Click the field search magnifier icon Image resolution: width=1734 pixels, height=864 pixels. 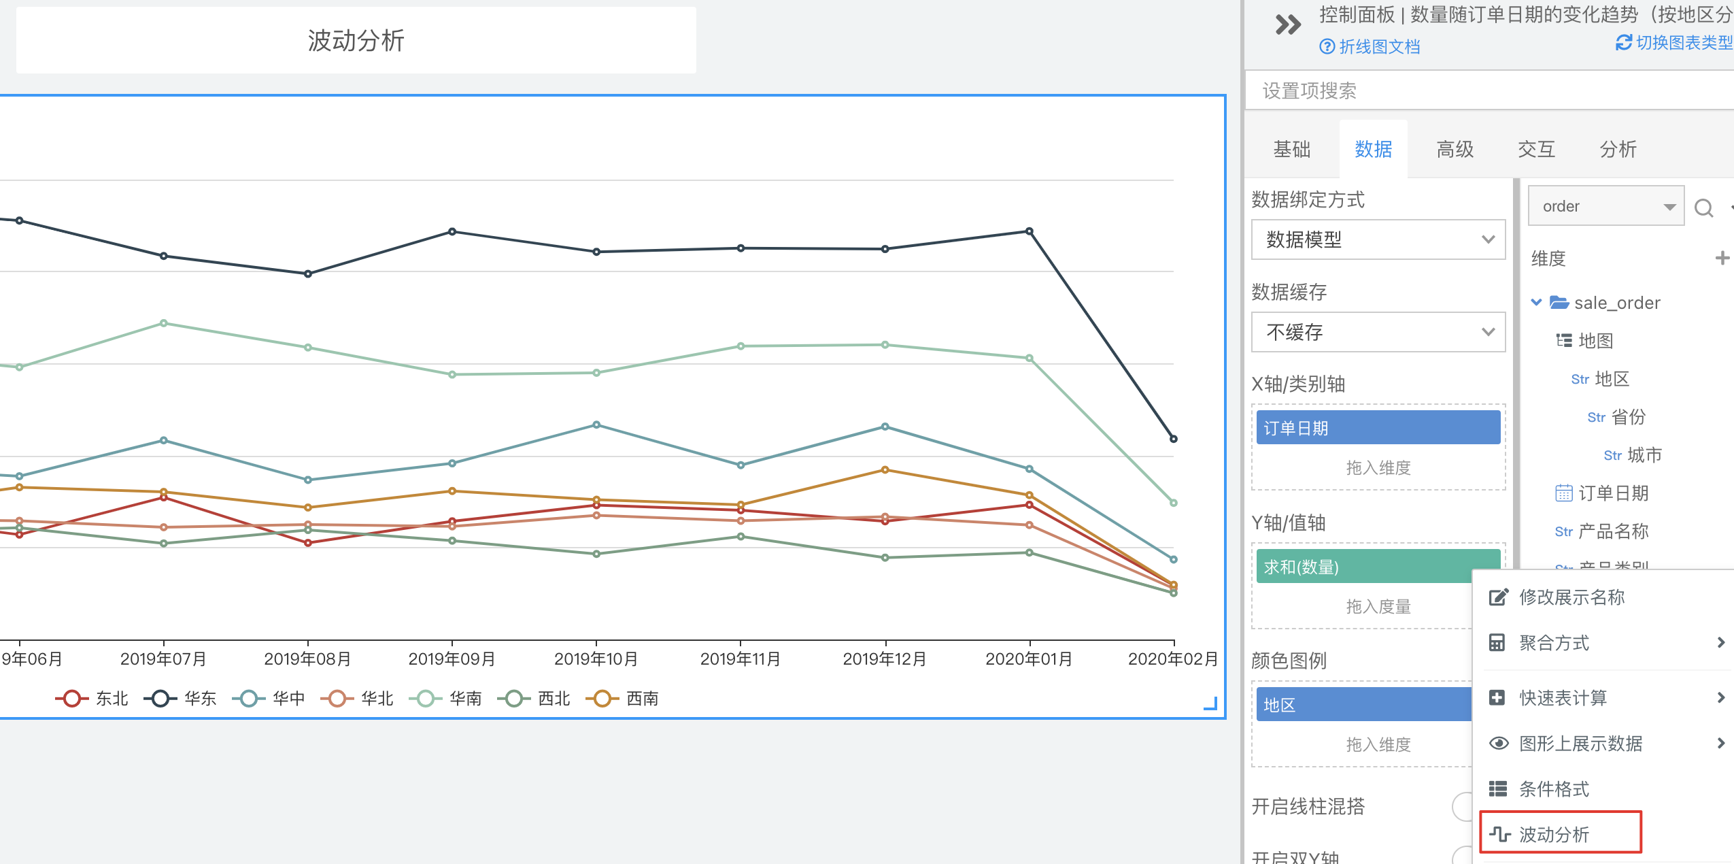(1703, 208)
